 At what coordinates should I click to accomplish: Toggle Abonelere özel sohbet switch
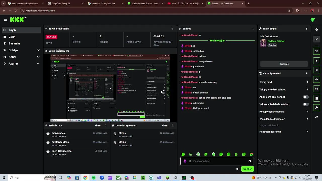click(x=306, y=97)
